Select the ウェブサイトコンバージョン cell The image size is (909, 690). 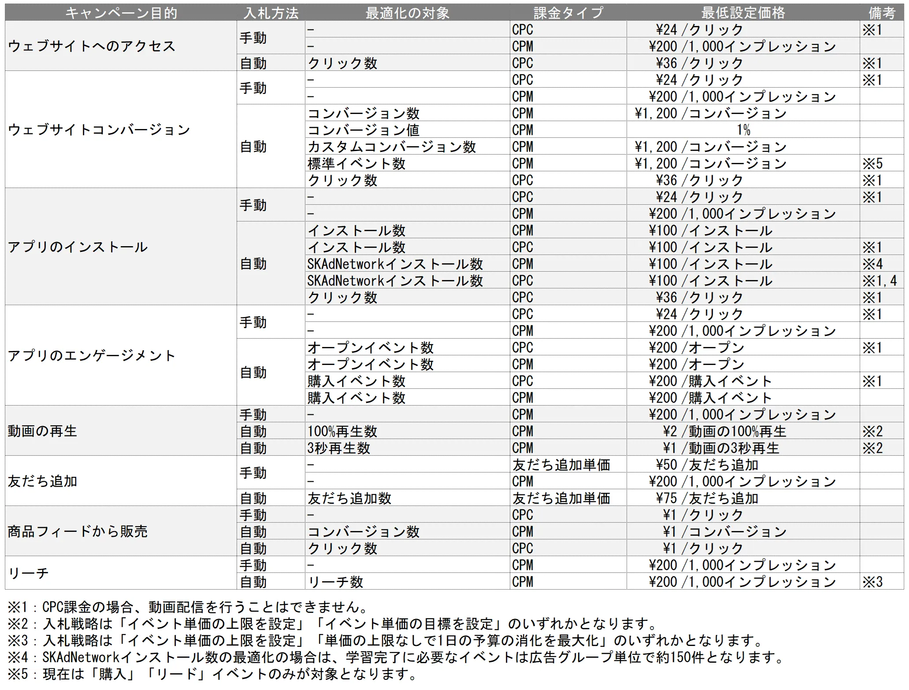(99, 130)
